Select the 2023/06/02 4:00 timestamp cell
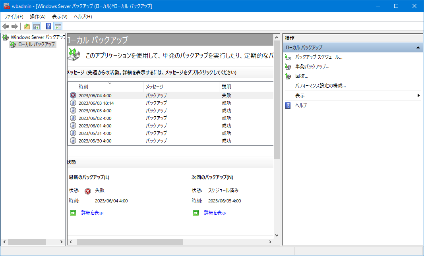 pyautogui.click(x=95, y=118)
